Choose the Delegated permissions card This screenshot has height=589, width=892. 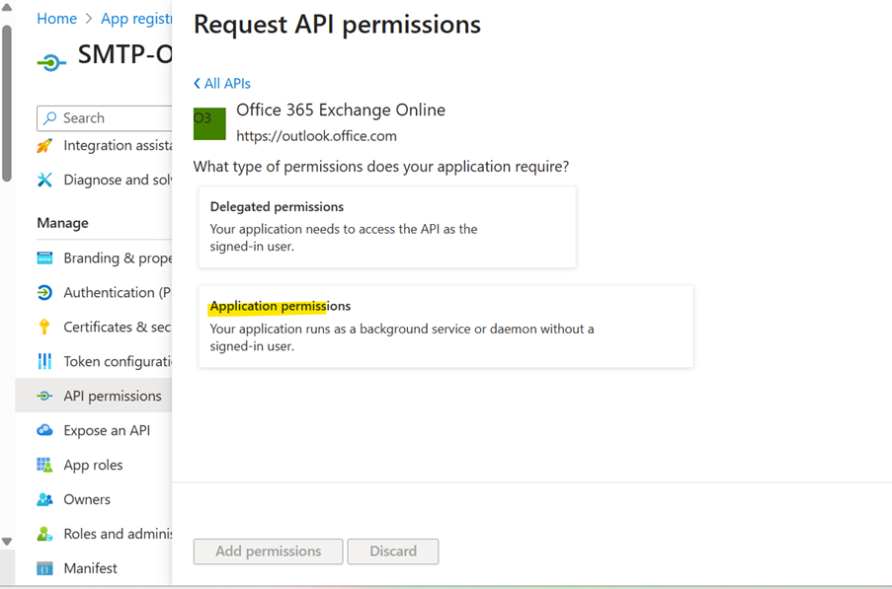[387, 227]
